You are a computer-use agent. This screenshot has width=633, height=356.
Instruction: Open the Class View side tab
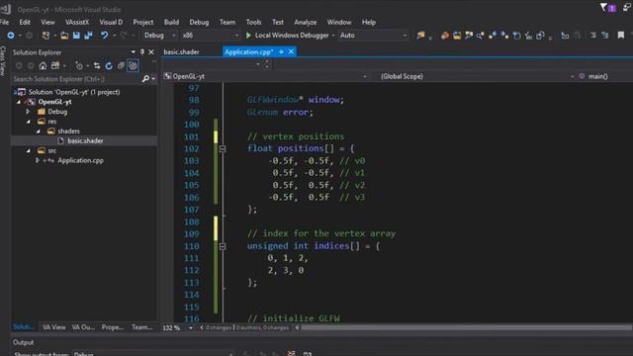[3, 60]
